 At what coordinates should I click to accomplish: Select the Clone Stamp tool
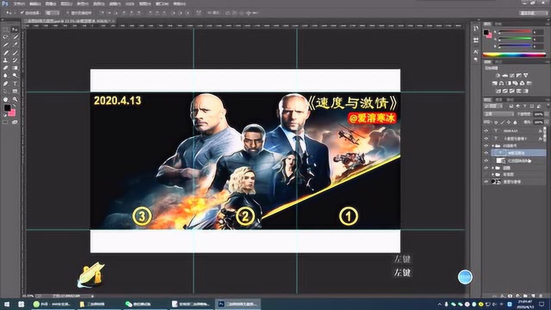click(x=6, y=60)
